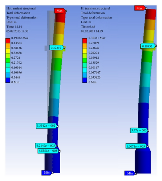Select the 6.2149e-003 probe annotation
162x181 pixels.
[46, 146]
